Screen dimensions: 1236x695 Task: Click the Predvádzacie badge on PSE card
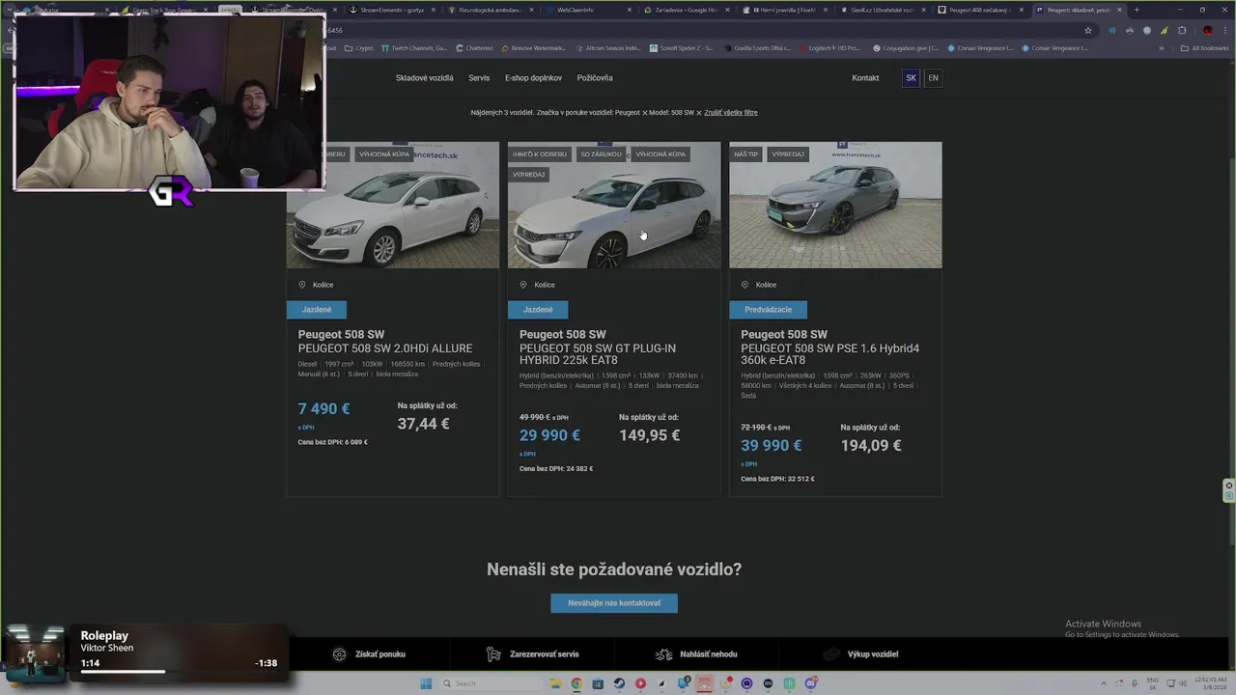(768, 310)
